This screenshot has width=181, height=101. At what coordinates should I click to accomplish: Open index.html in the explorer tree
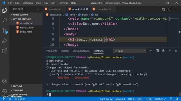(x=26, y=32)
